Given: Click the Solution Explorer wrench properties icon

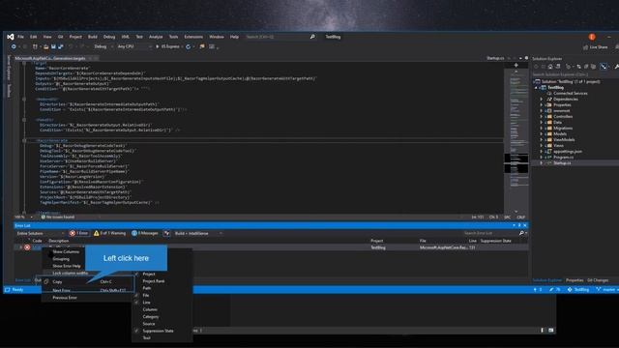Looking at the screenshot, I should click(616, 67).
